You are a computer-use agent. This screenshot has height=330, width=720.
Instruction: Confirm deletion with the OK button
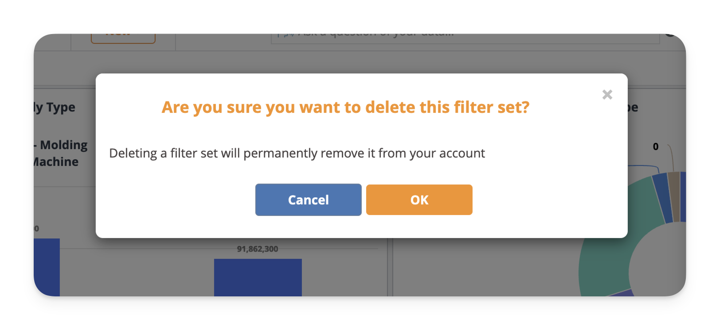pos(419,200)
